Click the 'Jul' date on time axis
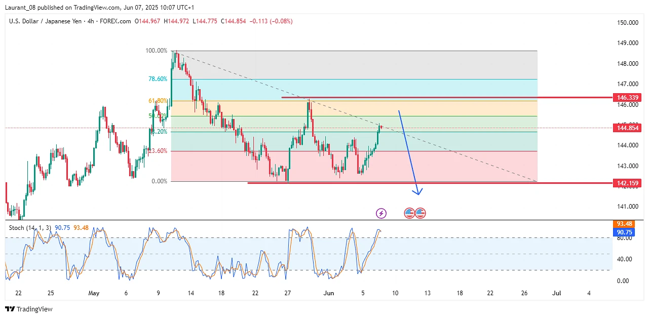The width and height of the screenshot is (649, 318). (x=556, y=293)
